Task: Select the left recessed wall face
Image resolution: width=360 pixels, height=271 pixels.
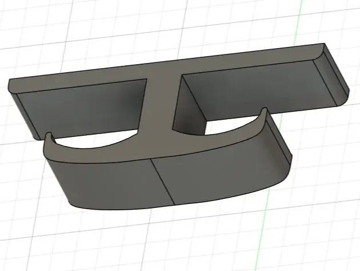Action: (83, 111)
